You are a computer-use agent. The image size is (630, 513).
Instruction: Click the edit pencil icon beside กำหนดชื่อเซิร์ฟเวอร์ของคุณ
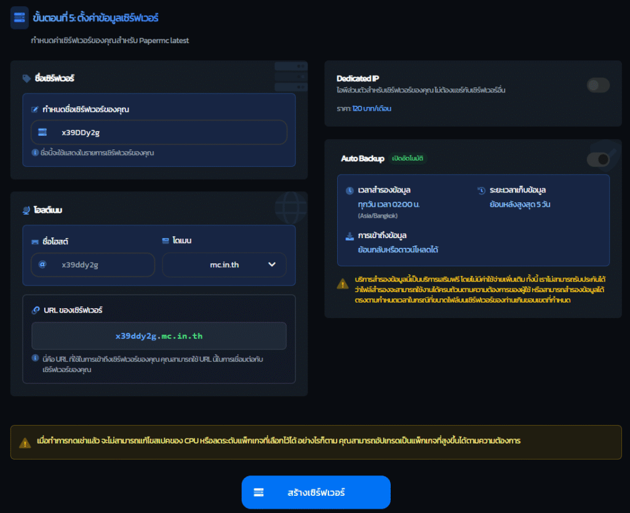point(35,109)
